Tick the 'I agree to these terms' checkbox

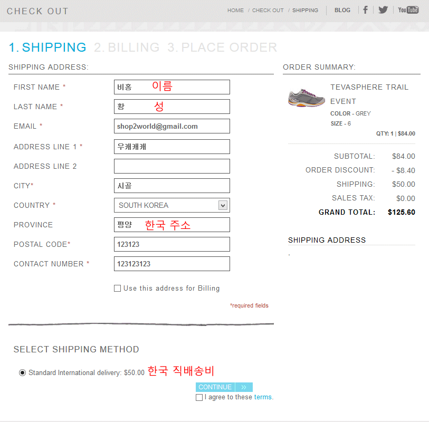point(199,397)
